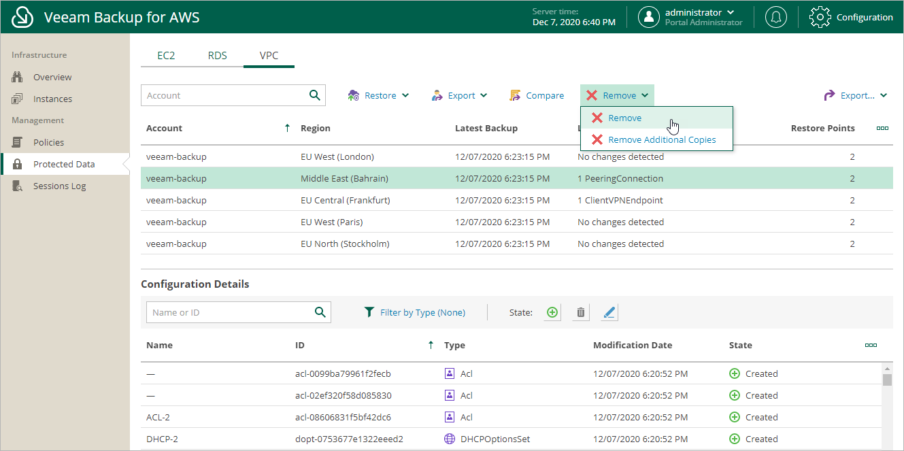The height and width of the screenshot is (451, 904).
Task: Open the notifications bell icon
Action: tap(776, 17)
